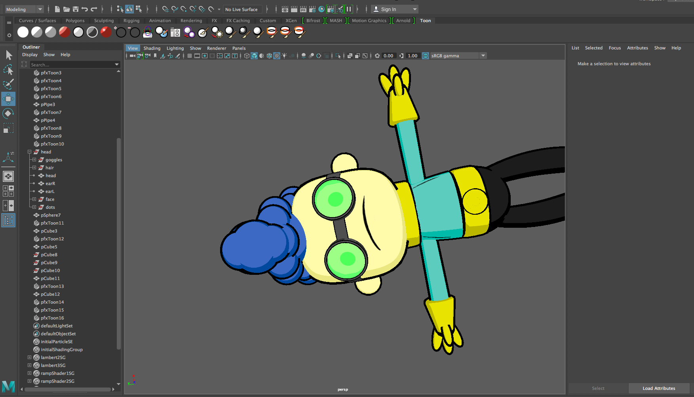The width and height of the screenshot is (694, 397).
Task: Select the Move tool in toolbox
Action: tap(8, 99)
